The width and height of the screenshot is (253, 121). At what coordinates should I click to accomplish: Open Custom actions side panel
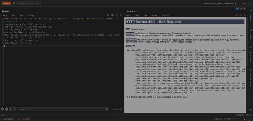tap(250, 78)
